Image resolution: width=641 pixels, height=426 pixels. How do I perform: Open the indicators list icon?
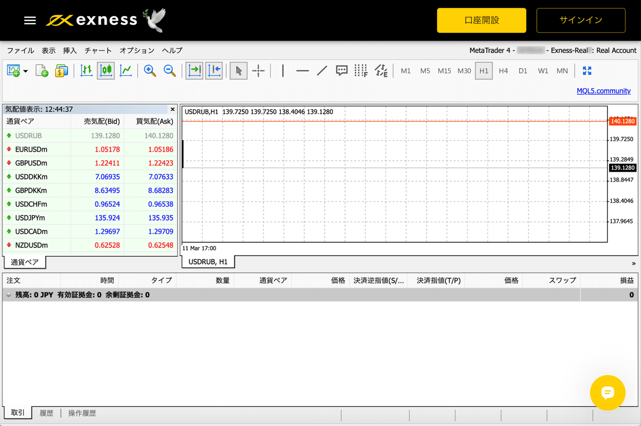pyautogui.click(x=381, y=70)
